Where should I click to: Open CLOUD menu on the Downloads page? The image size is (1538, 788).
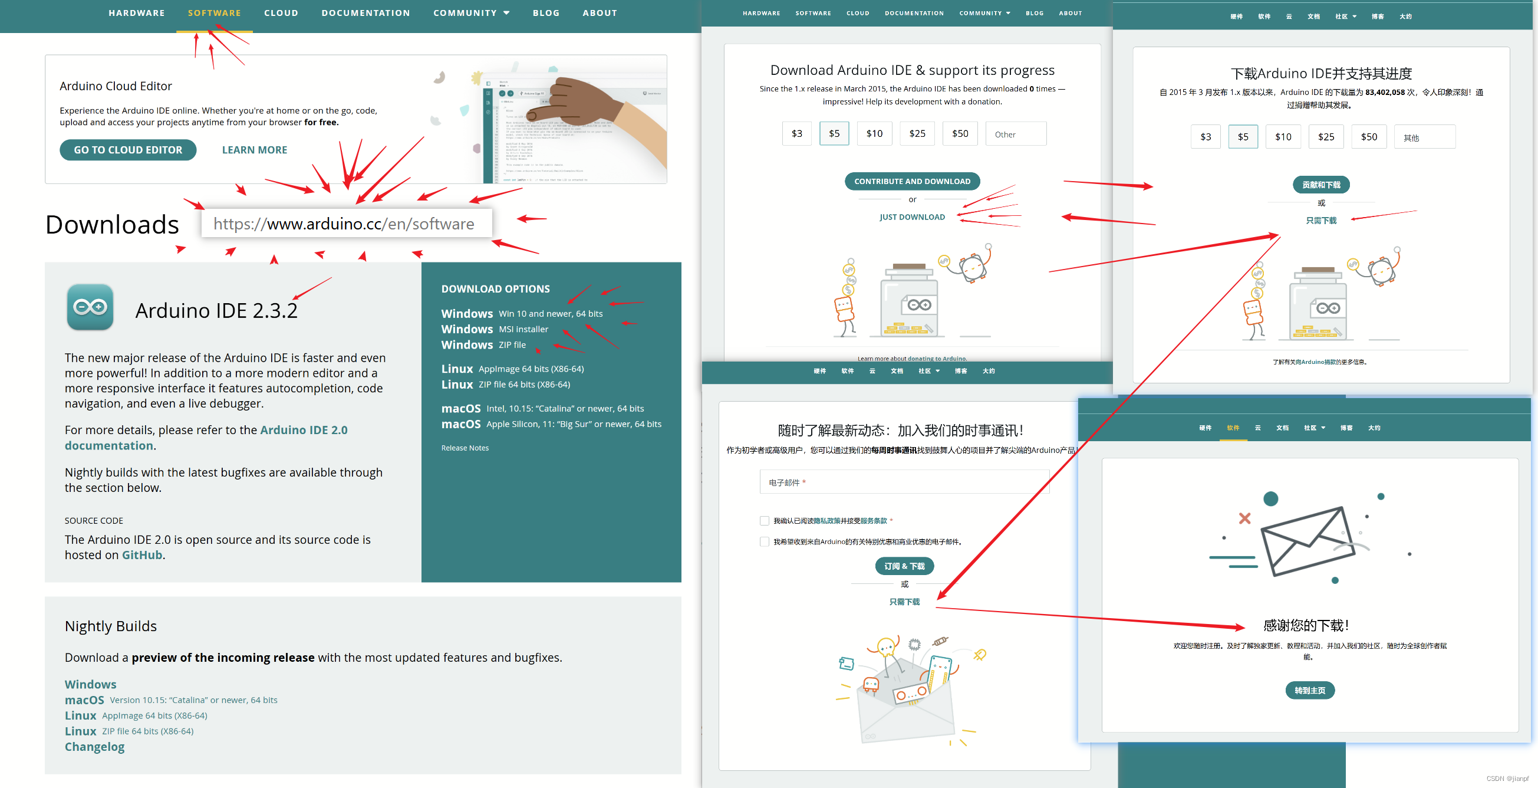point(281,12)
